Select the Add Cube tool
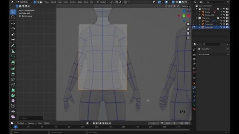 point(13,57)
